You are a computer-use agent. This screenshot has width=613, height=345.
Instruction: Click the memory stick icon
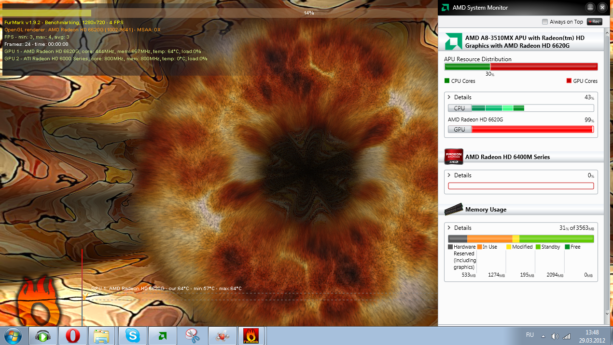pos(453,209)
